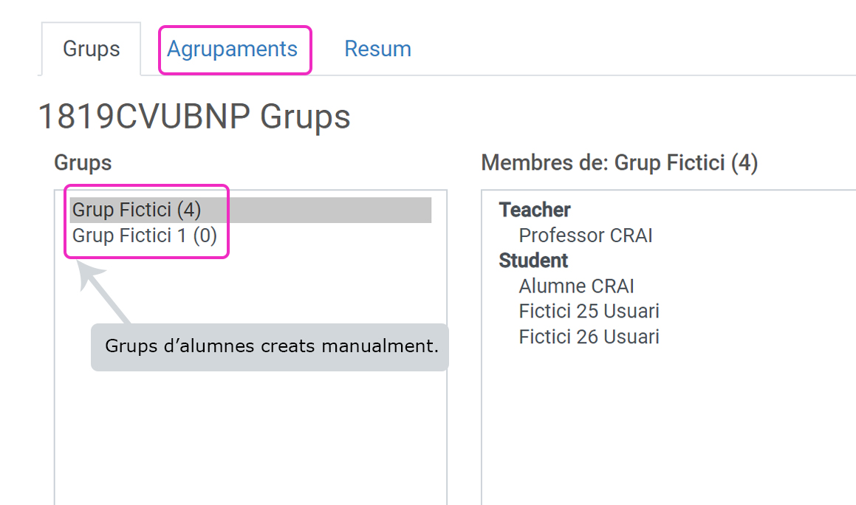This screenshot has height=505, width=856.
Task: Click the blank area below the callout
Action: 251,436
